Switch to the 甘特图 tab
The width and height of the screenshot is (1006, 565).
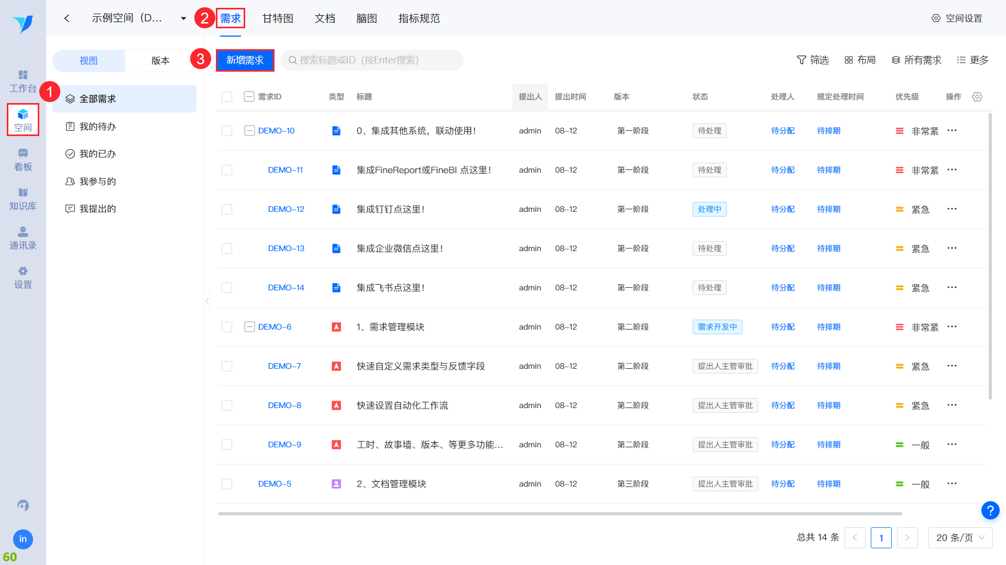point(278,18)
